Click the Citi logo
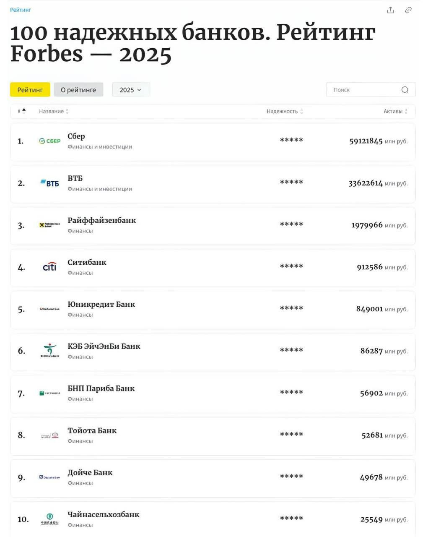 [50, 267]
